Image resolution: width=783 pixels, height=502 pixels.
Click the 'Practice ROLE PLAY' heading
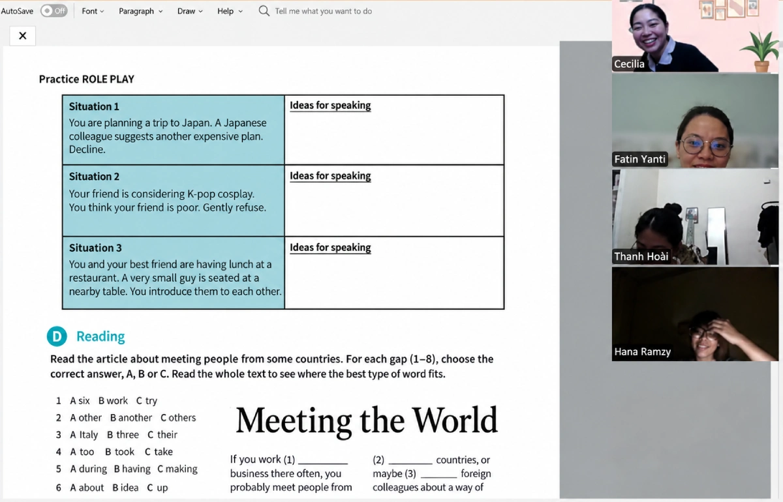pyautogui.click(x=87, y=79)
